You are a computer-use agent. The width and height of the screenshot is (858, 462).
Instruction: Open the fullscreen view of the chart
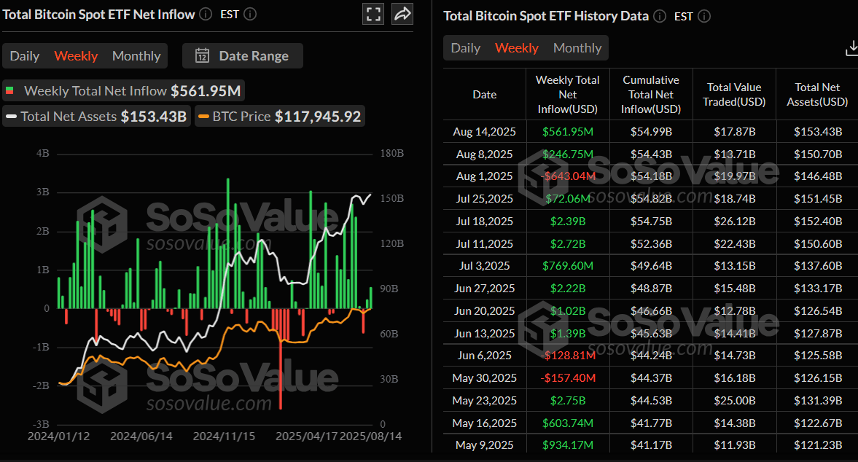point(373,14)
